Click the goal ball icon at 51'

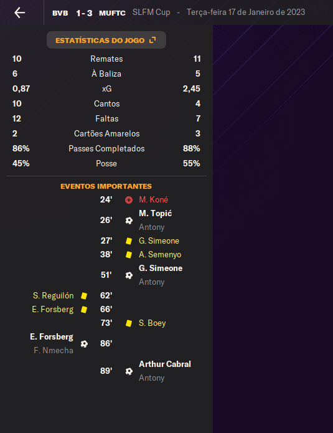point(129,275)
